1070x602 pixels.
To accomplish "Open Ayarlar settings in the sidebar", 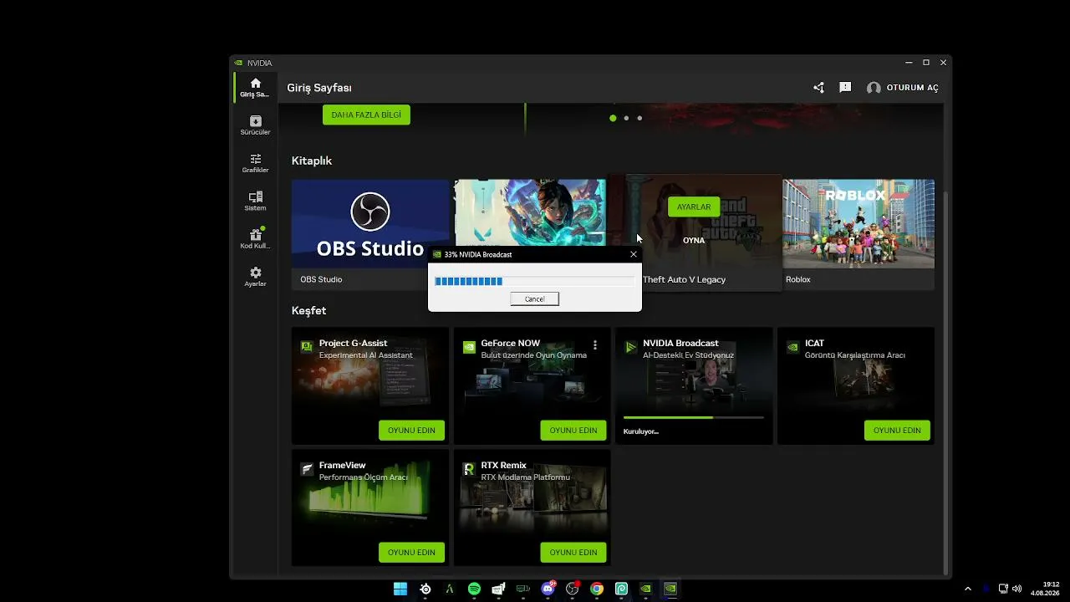I will point(255,277).
